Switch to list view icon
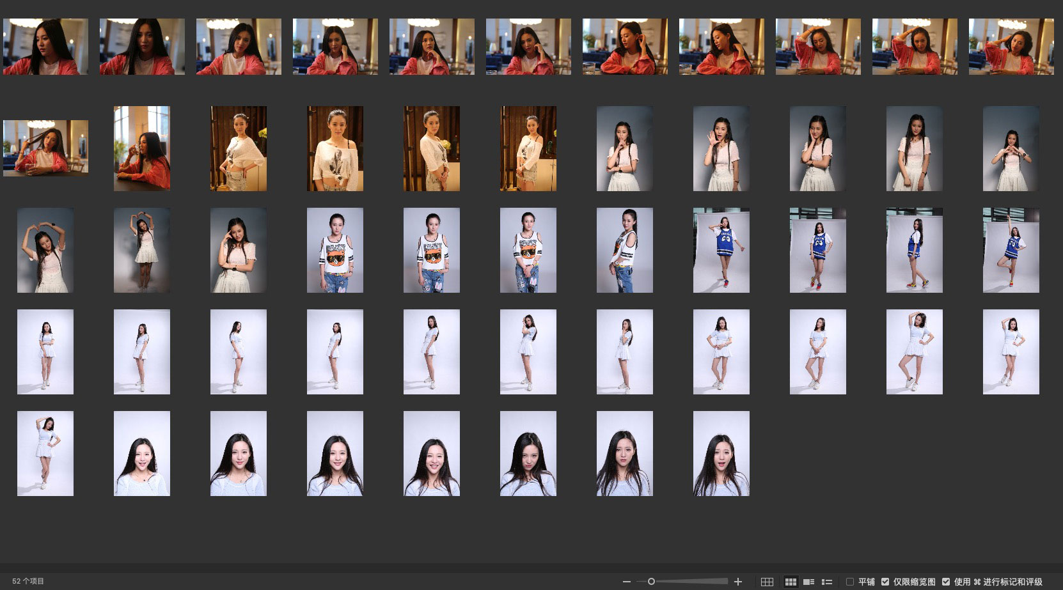Image resolution: width=1063 pixels, height=590 pixels. point(826,582)
